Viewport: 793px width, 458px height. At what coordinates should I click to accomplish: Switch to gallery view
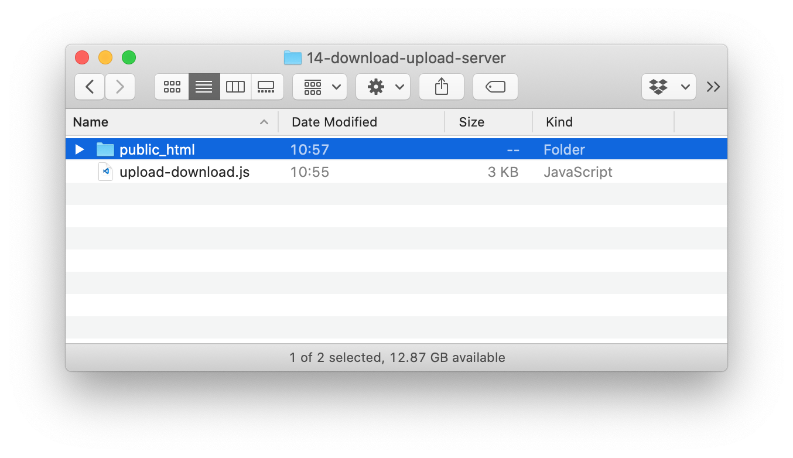(x=266, y=87)
